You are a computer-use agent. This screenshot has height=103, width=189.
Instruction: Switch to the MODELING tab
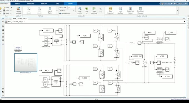[31, 4]
